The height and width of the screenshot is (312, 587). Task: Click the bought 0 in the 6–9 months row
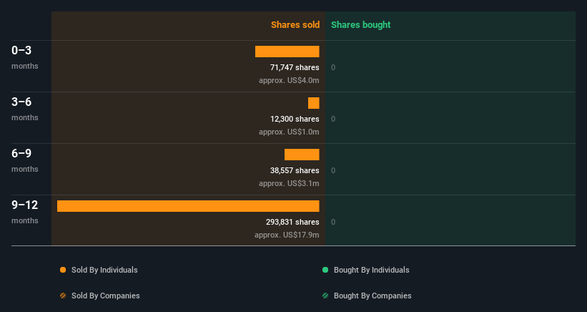point(333,171)
